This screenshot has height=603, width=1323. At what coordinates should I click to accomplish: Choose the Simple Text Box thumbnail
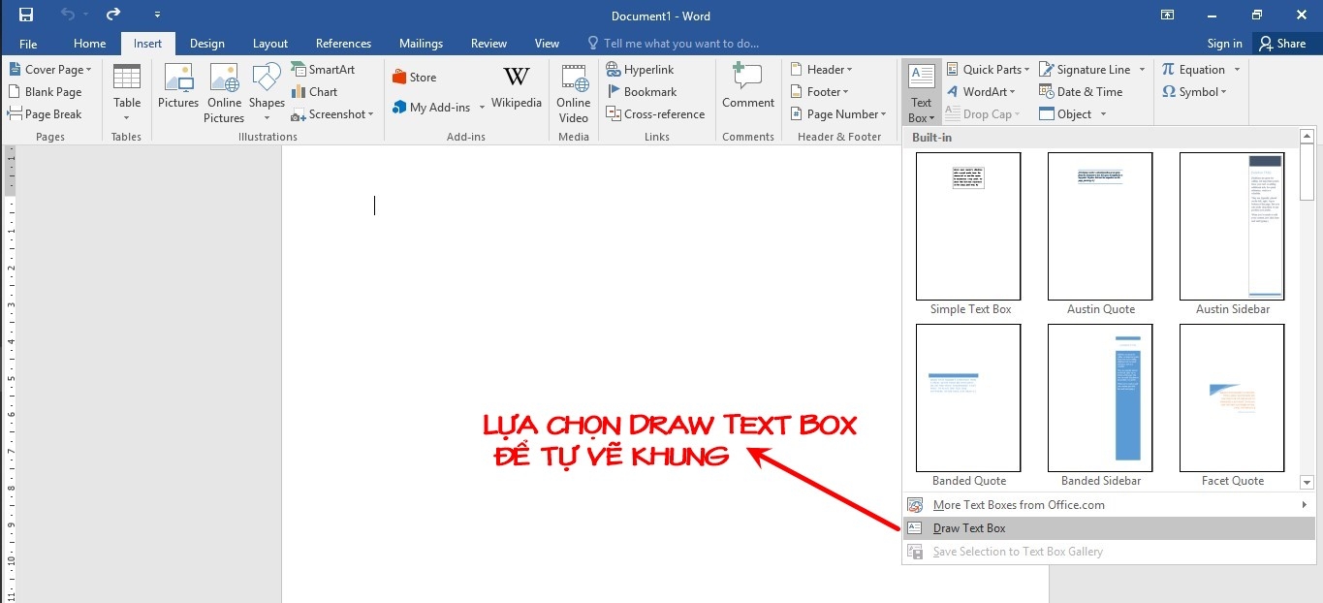point(969,227)
